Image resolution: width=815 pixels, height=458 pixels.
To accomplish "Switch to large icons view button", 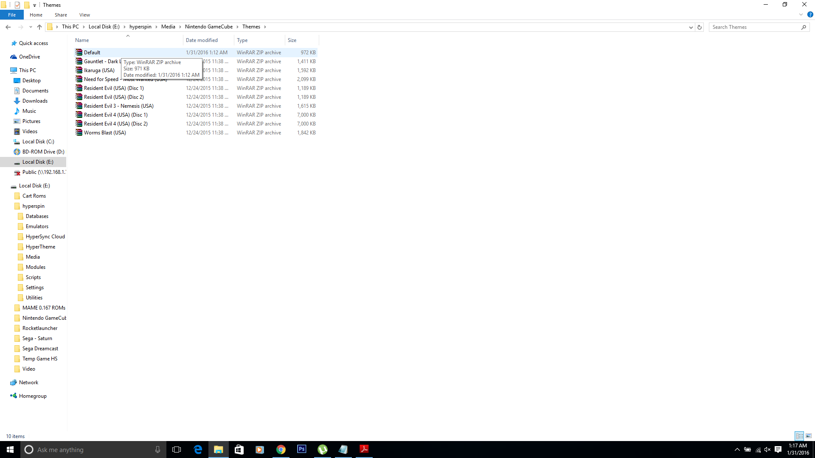I will (809, 436).
